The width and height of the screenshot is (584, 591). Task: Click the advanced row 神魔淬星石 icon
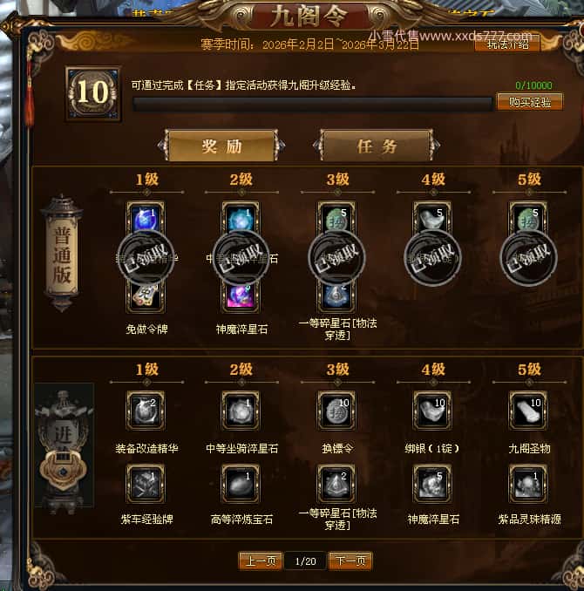click(x=432, y=484)
